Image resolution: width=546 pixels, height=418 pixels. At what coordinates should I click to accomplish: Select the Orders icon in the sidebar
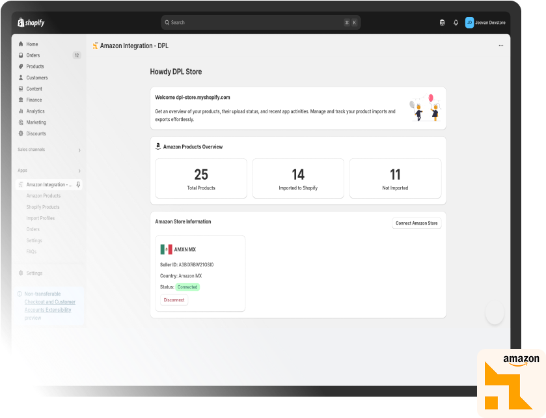coord(20,55)
